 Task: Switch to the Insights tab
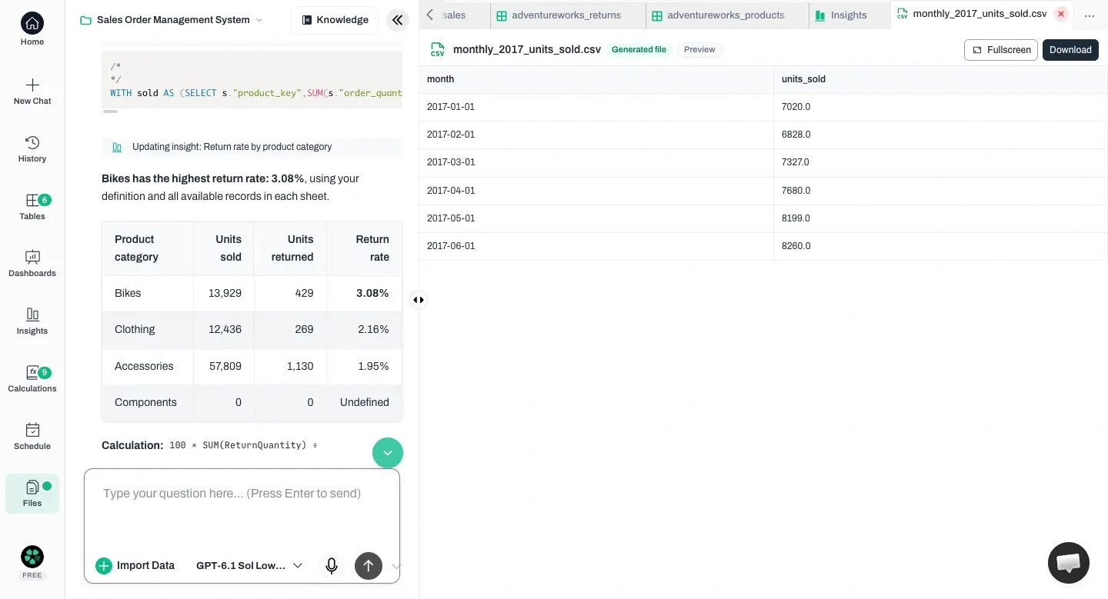[x=849, y=15]
